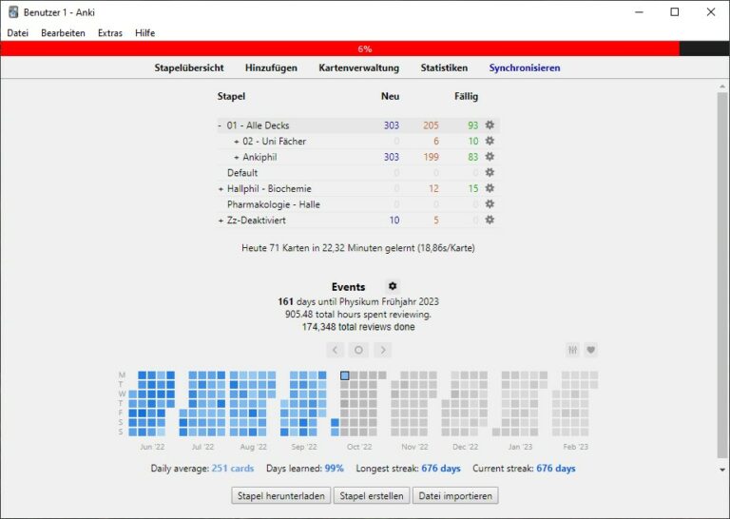Click 905.48 total hours spent reviewing text
Viewport: 730px width, 519px height.
[x=358, y=315]
